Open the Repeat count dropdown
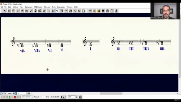181x102 pixels. click(x=42, y=97)
